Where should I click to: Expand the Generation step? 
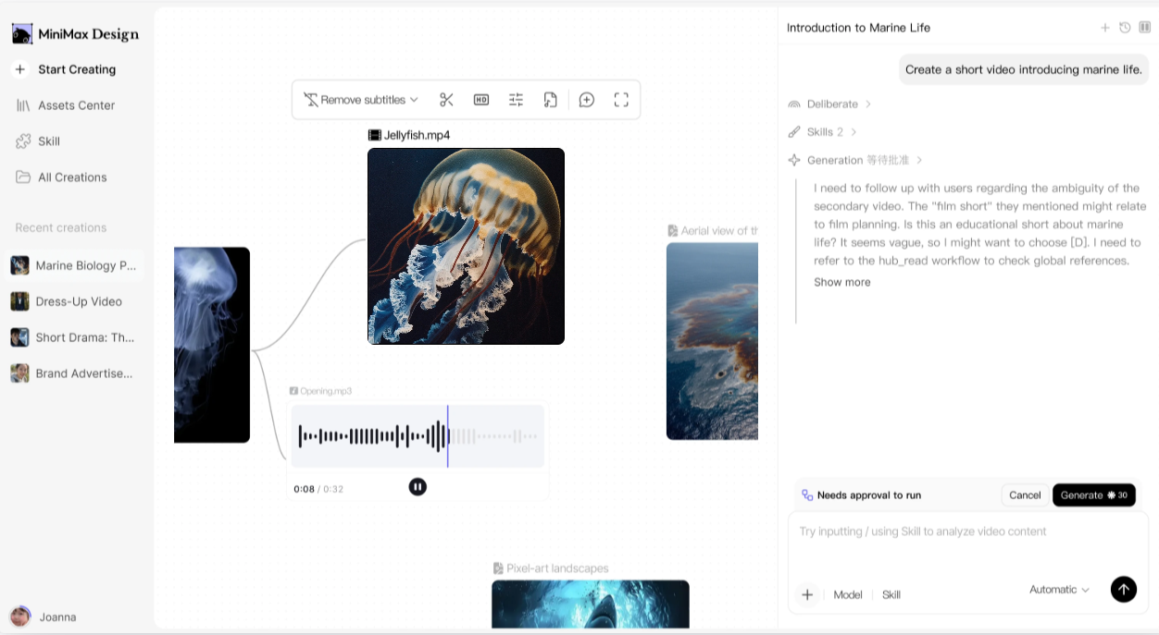(854, 160)
